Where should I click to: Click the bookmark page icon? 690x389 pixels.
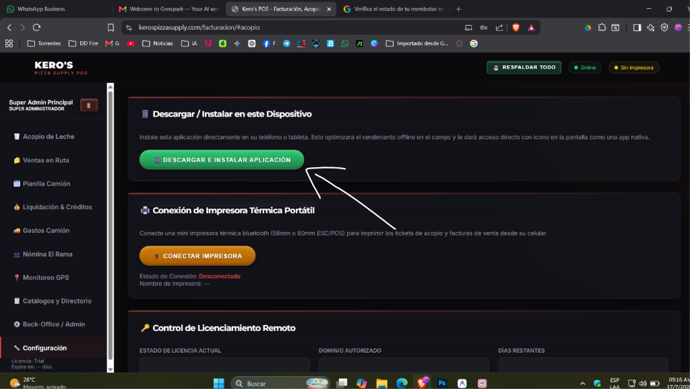(111, 27)
